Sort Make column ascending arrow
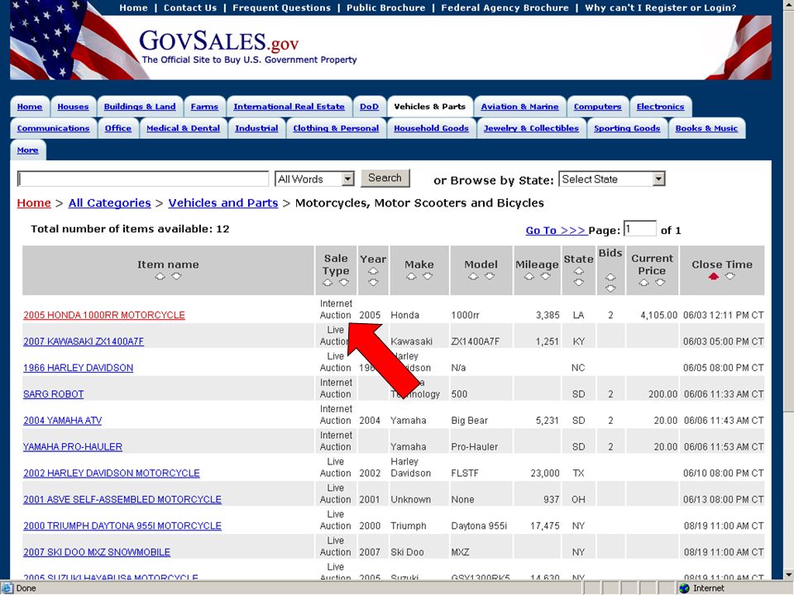Image resolution: width=794 pixels, height=595 pixels. point(411,277)
